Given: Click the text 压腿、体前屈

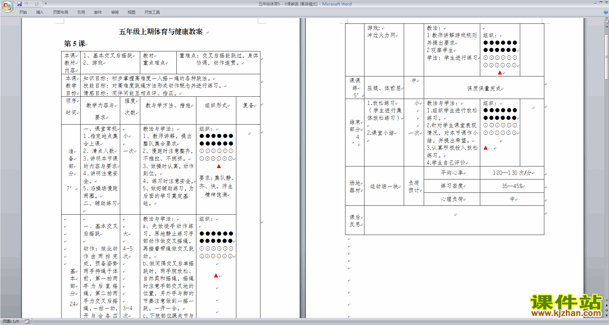Looking at the screenshot, I should click(x=384, y=88).
